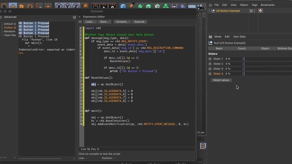The height and width of the screenshot is (164, 292).
Task: Select Team Render console category
Action: [x=10, y=35]
